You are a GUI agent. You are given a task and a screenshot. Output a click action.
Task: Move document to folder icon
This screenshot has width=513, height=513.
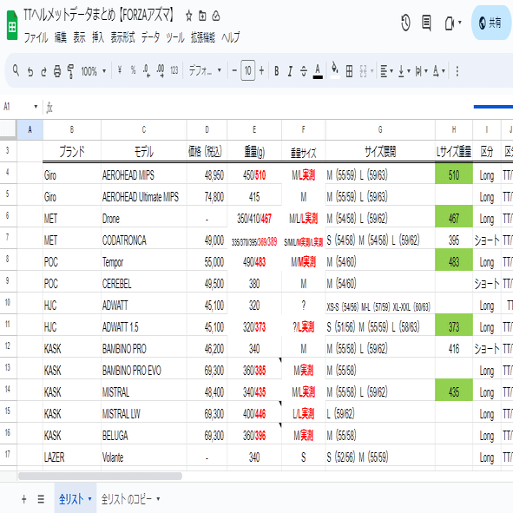click(x=202, y=16)
